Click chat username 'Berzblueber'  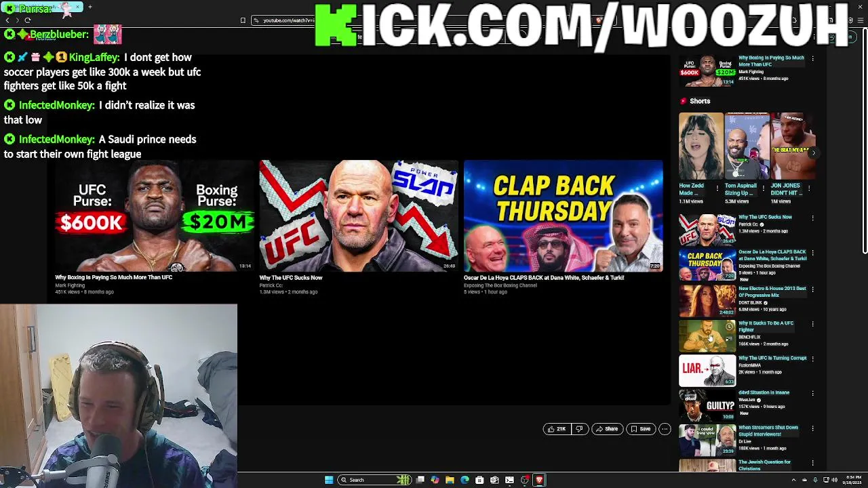click(x=59, y=34)
